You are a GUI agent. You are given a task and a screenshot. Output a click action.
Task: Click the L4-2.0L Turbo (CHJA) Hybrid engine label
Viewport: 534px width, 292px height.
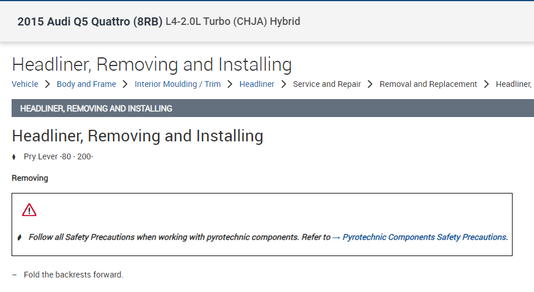[233, 22]
